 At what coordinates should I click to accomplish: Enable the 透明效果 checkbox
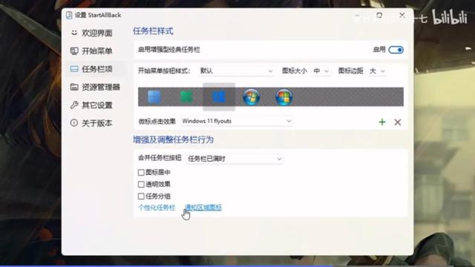pyautogui.click(x=141, y=185)
